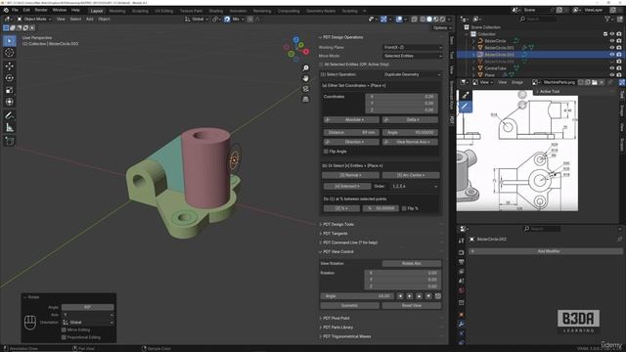Toggle the Flip % checkbox
This screenshot has height=352, width=626.
tap(404, 208)
